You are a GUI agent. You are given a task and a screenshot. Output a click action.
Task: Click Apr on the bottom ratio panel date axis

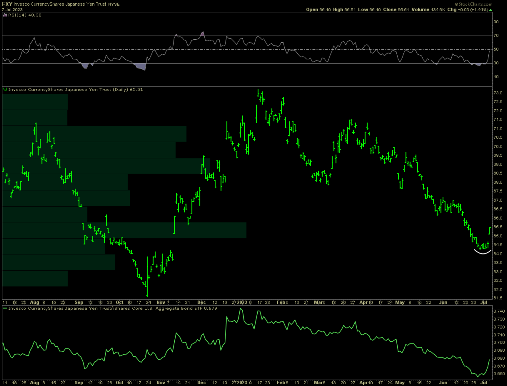(x=363, y=383)
